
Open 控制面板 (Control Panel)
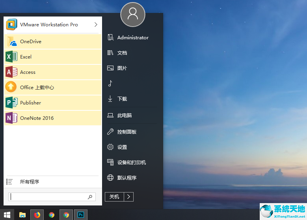(127, 132)
